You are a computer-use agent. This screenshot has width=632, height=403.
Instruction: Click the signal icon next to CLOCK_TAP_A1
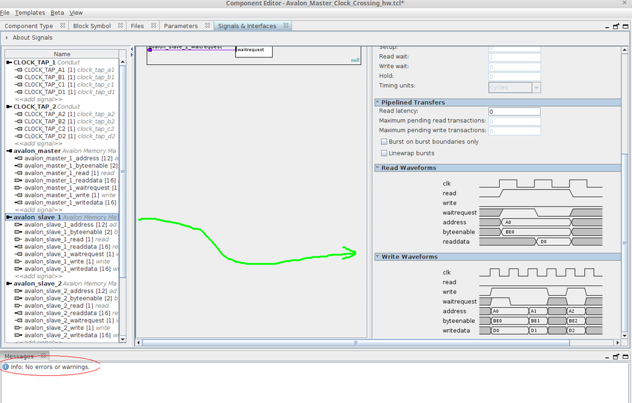19,70
